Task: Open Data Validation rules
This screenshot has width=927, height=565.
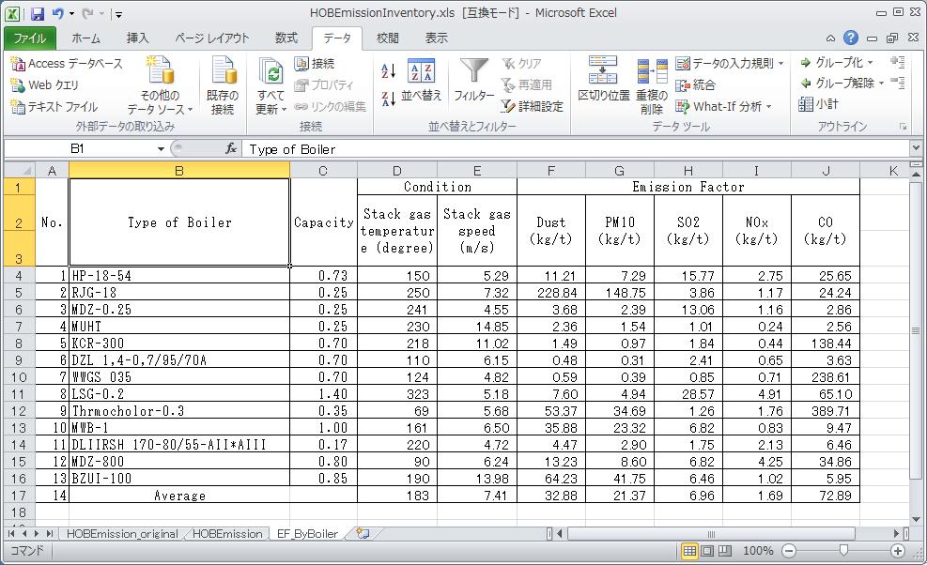Action: [x=724, y=63]
